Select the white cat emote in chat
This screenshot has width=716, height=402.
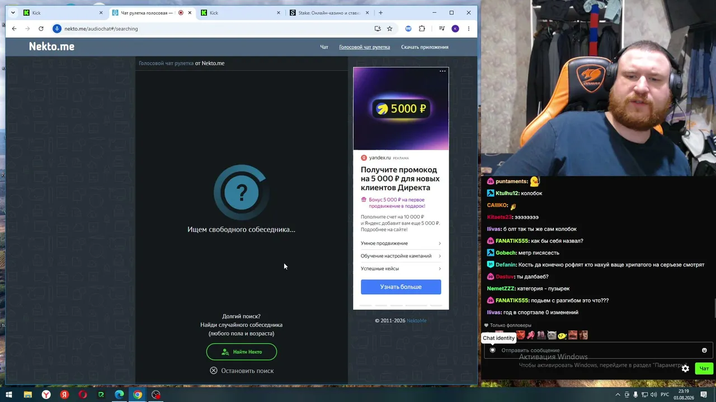point(552,335)
